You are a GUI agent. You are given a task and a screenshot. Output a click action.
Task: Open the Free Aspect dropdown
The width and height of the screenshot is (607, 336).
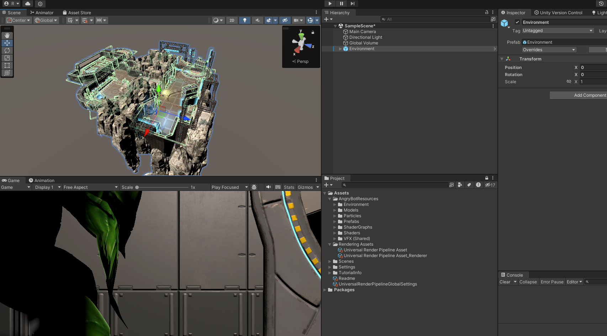pos(90,187)
